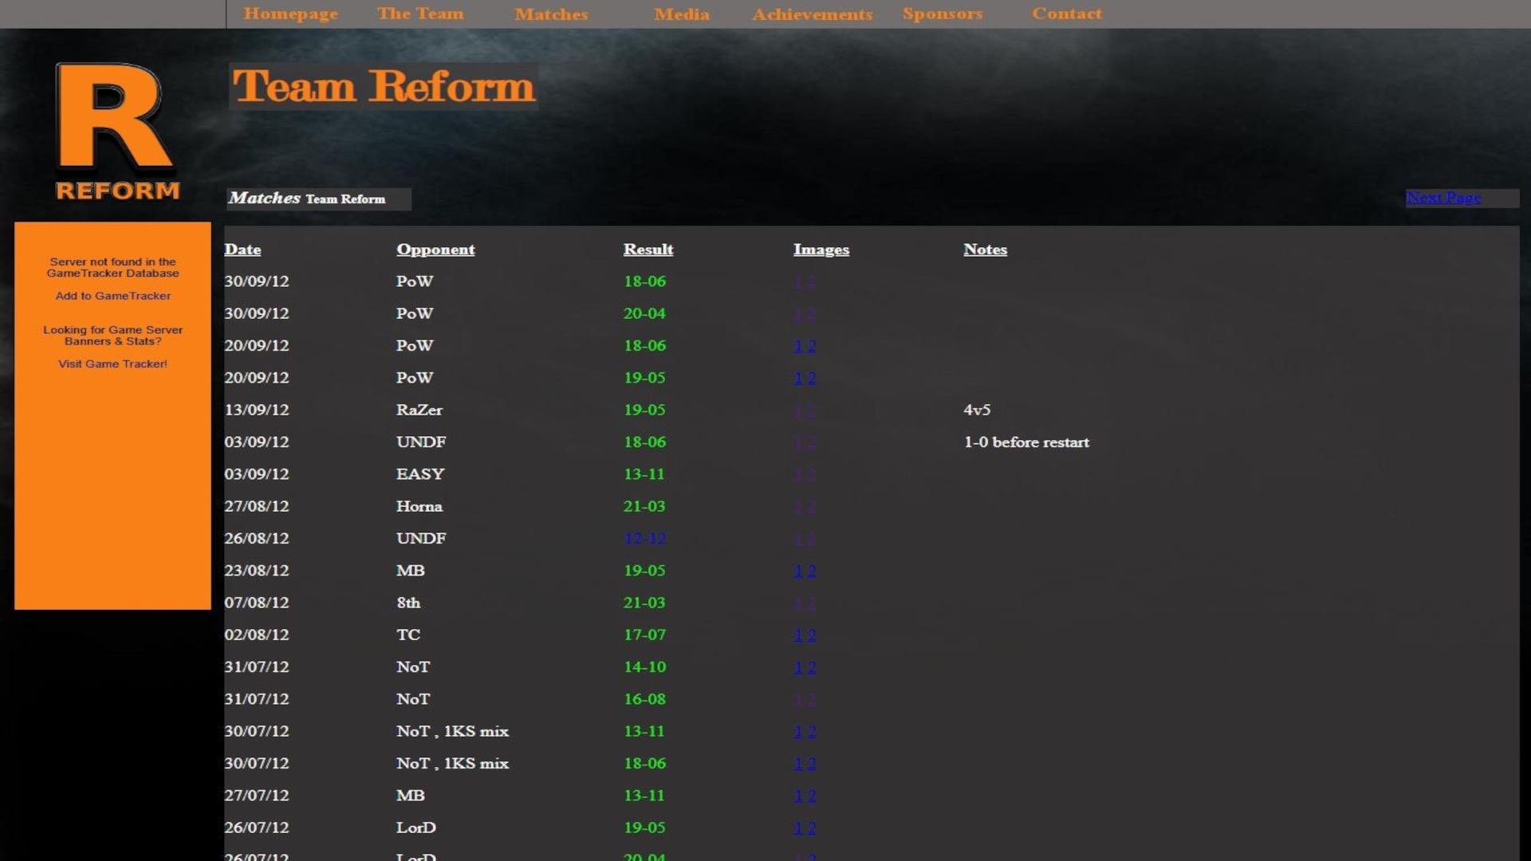1531x861 pixels.
Task: Go to Next Page of matches
Action: [x=1442, y=198]
